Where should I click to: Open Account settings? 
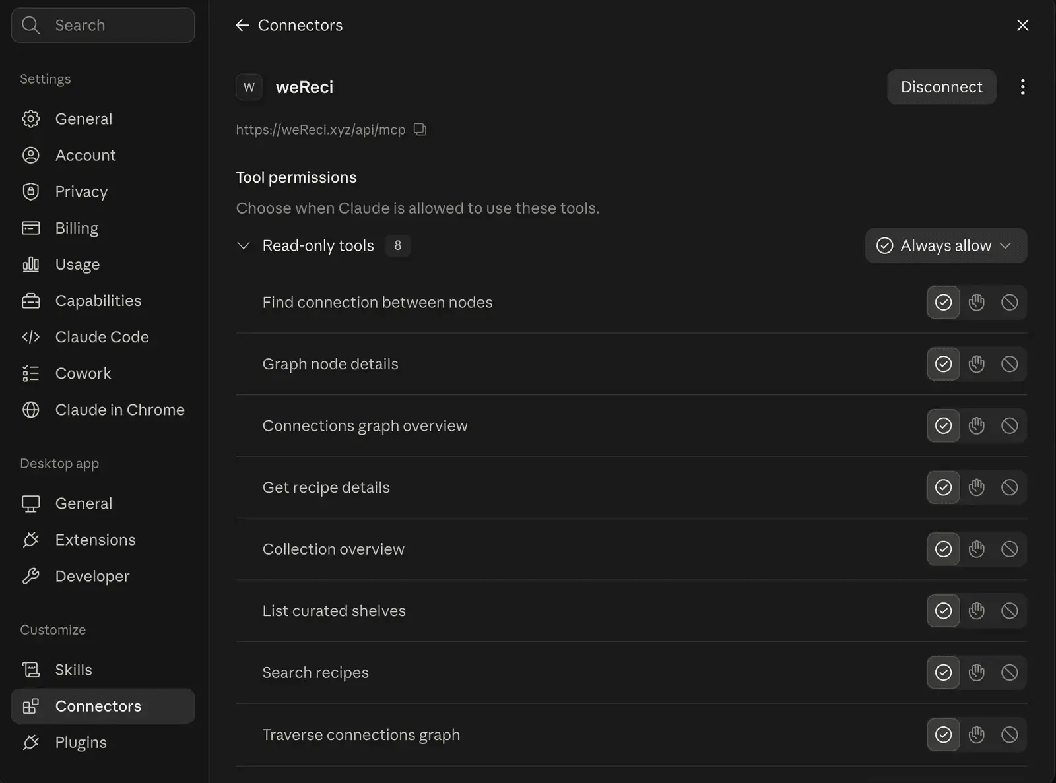click(x=103, y=155)
